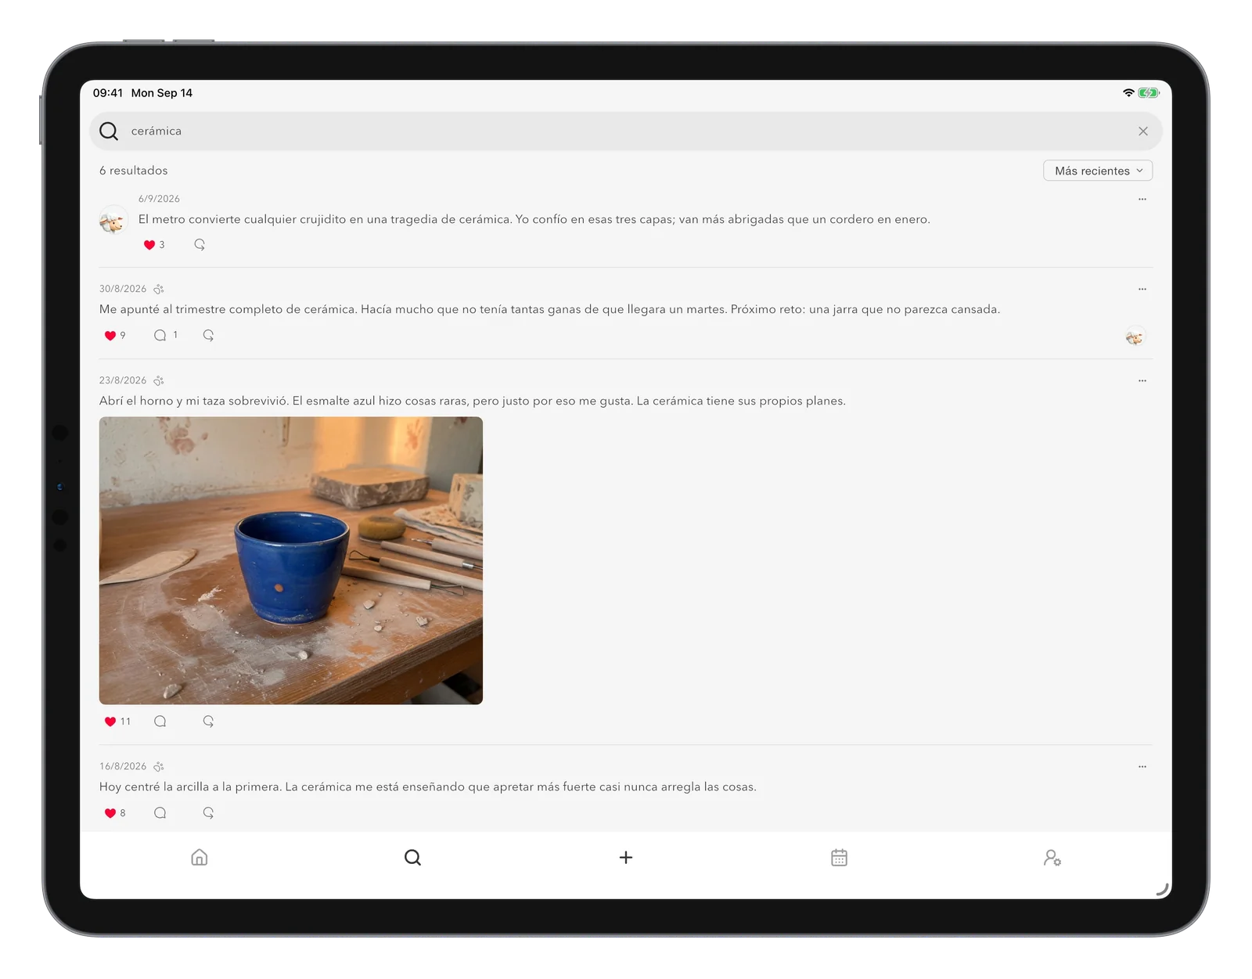The image size is (1252, 979).
Task: Repost the 16/8/2026 post
Action: tap(208, 813)
